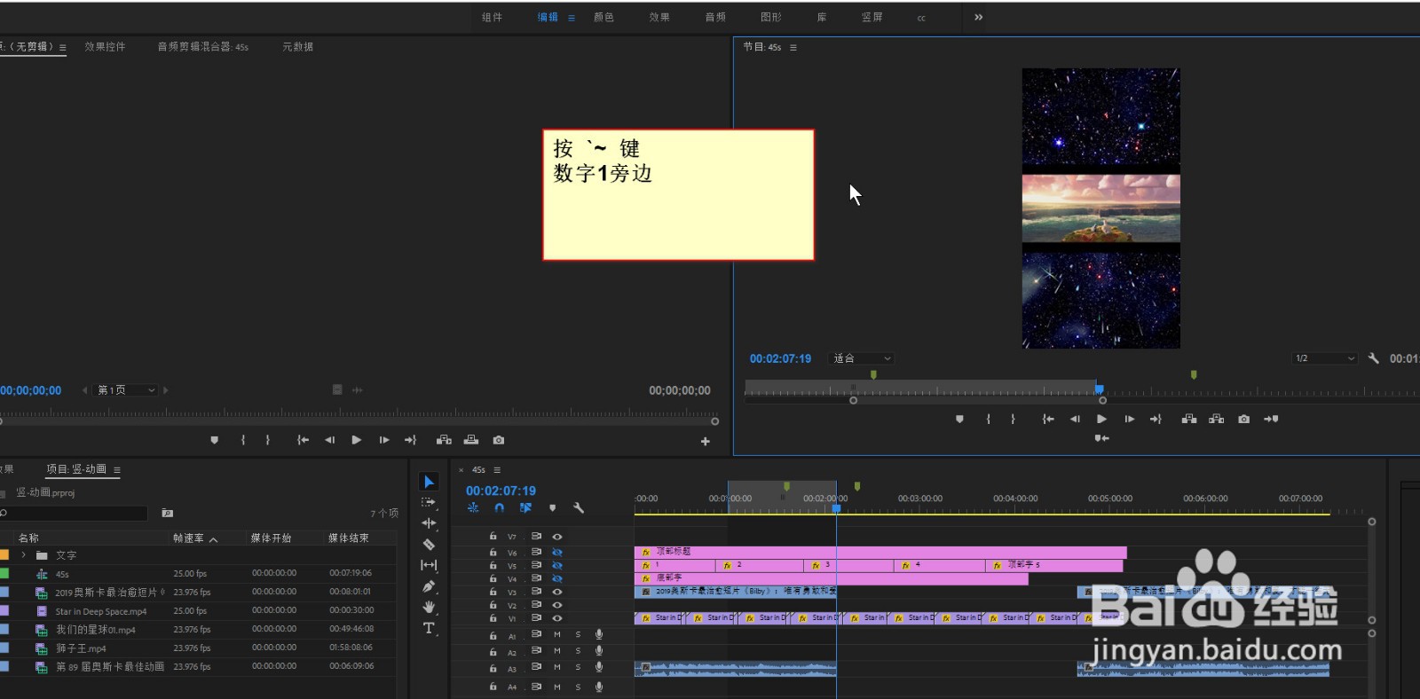
Task: Go to Out point in Program monitor
Action: point(1156,419)
